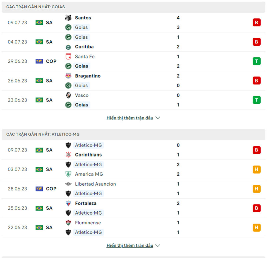Select the Vasco team crest
The height and width of the screenshot is (258, 267).
pos(69,95)
